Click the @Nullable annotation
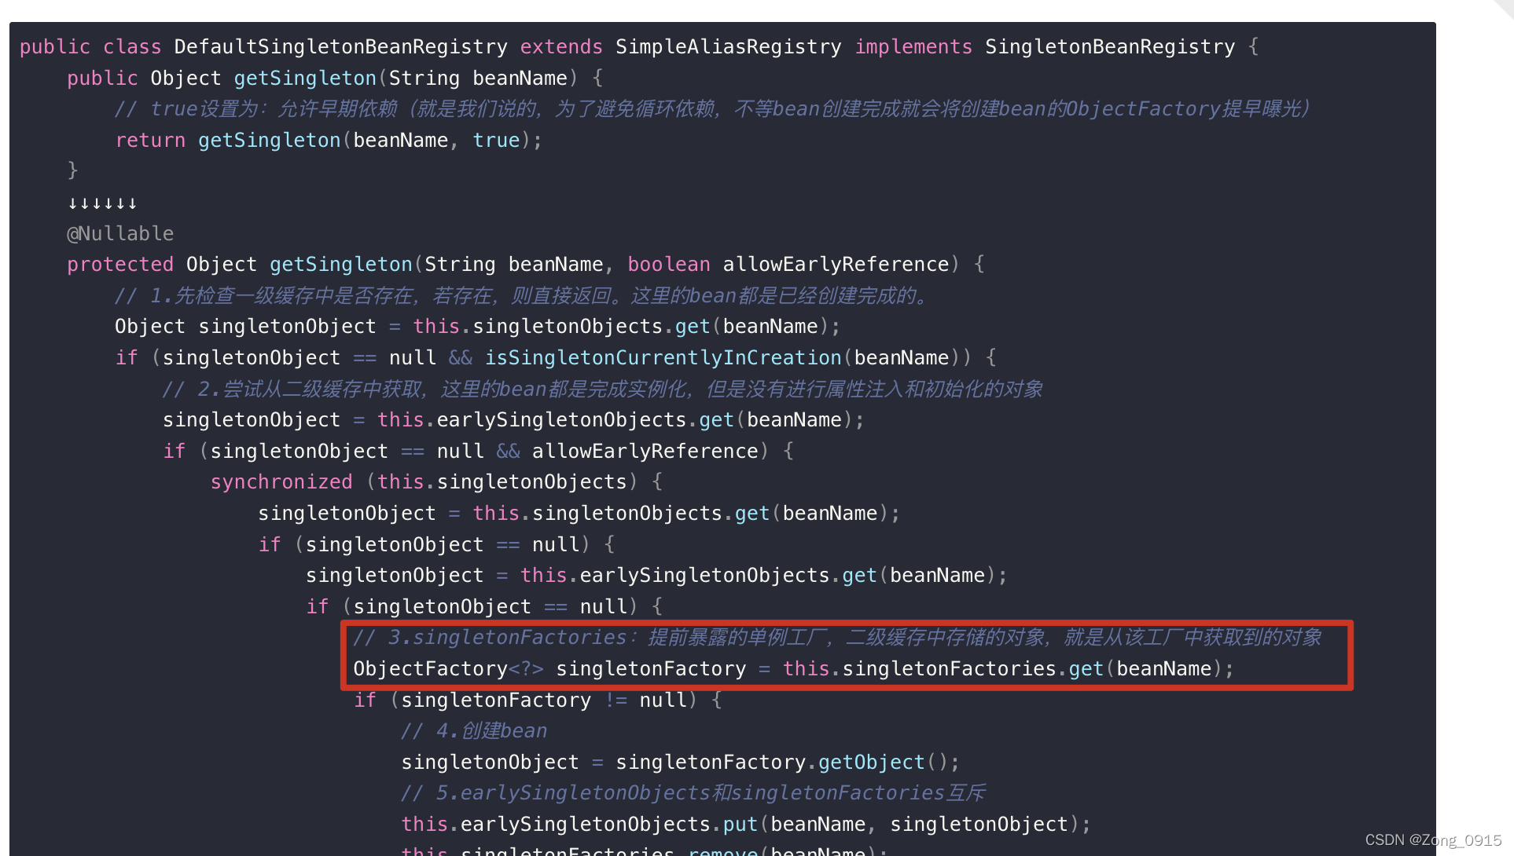Viewport: 1514px width, 856px height. pyautogui.click(x=120, y=234)
